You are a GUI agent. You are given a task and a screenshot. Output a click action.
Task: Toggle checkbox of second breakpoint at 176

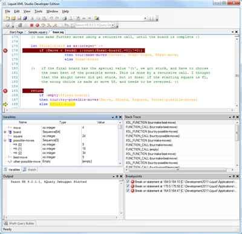[128, 186]
